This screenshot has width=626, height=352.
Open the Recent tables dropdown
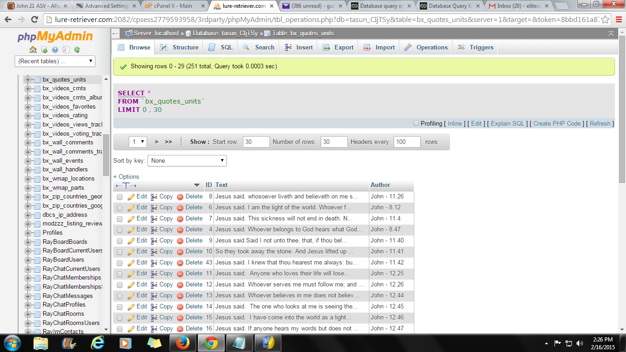click(55, 61)
